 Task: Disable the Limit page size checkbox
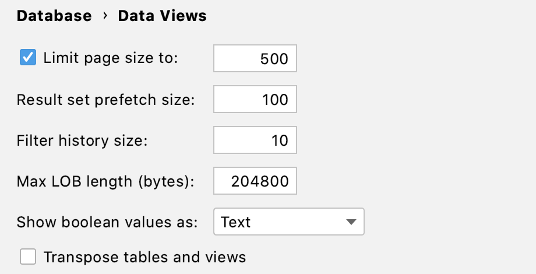(x=28, y=58)
